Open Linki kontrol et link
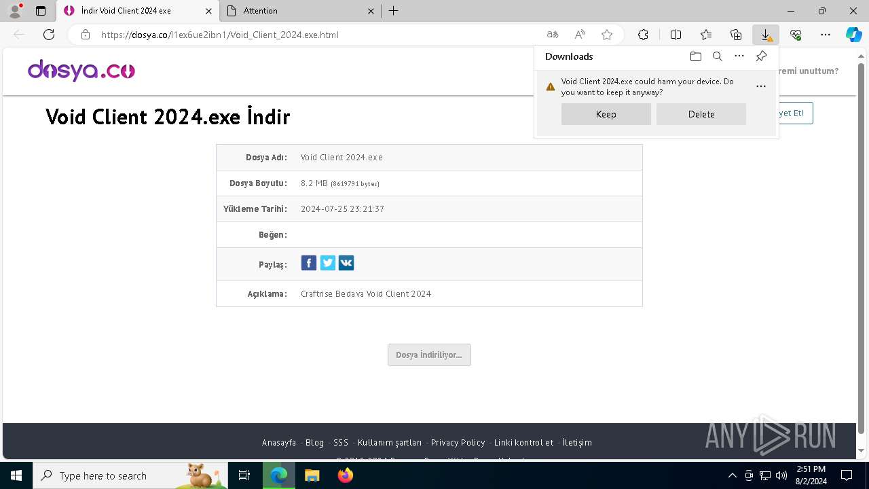This screenshot has height=489, width=869. (523, 442)
